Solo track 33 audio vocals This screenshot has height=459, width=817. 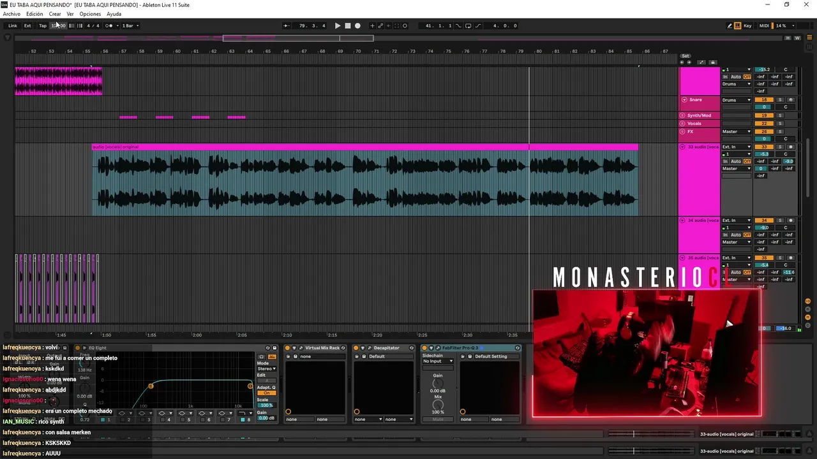pos(780,147)
